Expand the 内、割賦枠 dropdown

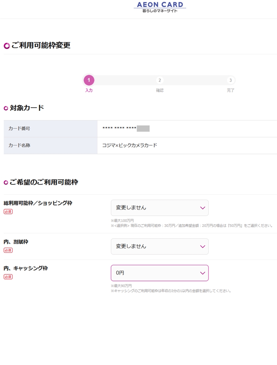tap(159, 246)
